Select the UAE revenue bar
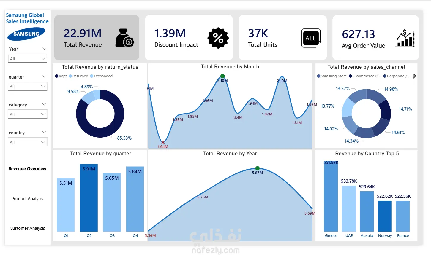This screenshot has height=255, width=431. (x=349, y=208)
